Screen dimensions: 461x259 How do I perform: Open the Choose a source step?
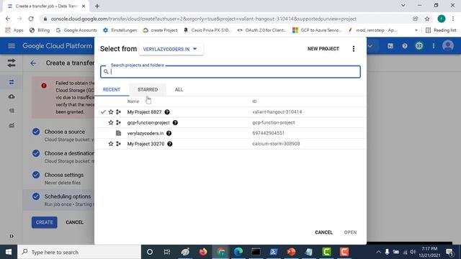click(x=64, y=132)
